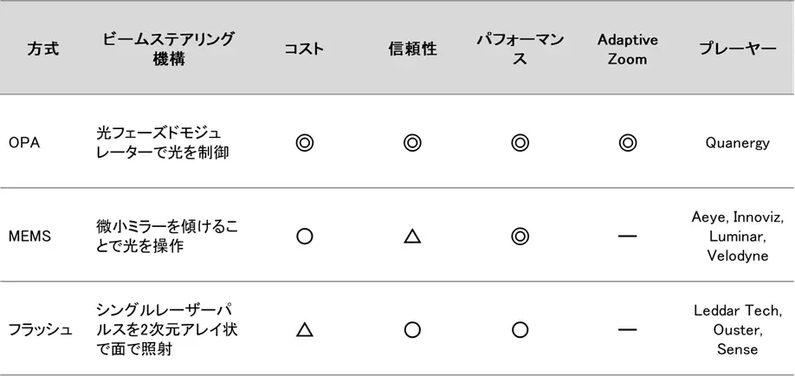Screen dimensions: 795x376
Task: Click the triangle for Flash cost
Action: 304,330
